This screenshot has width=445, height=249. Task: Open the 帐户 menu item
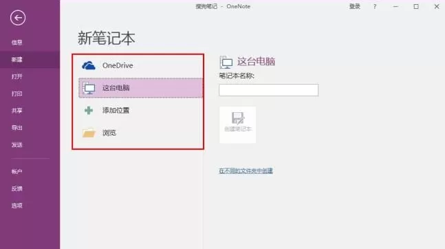(x=17, y=171)
